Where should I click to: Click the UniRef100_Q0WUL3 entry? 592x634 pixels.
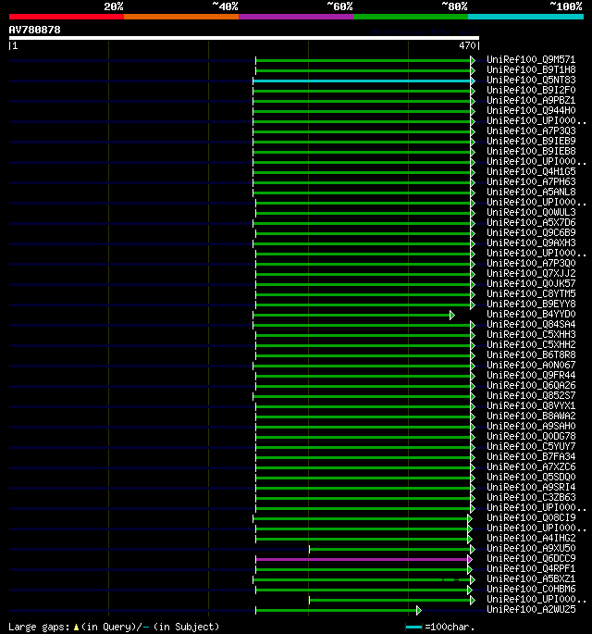coord(531,212)
